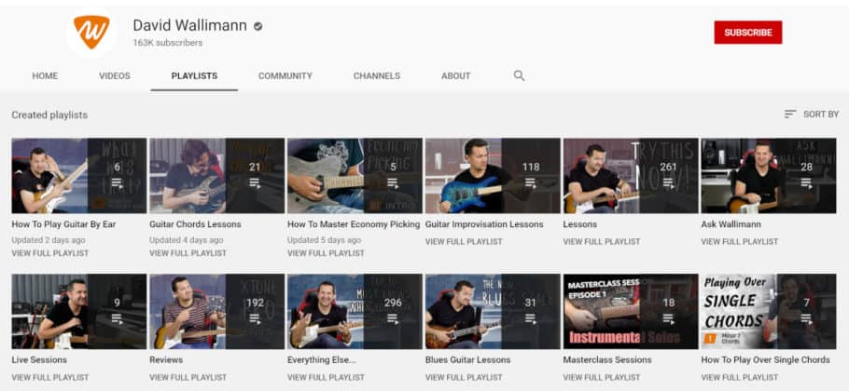Image resolution: width=849 pixels, height=391 pixels.
Task: Switch to the Videos tab
Action: point(115,76)
